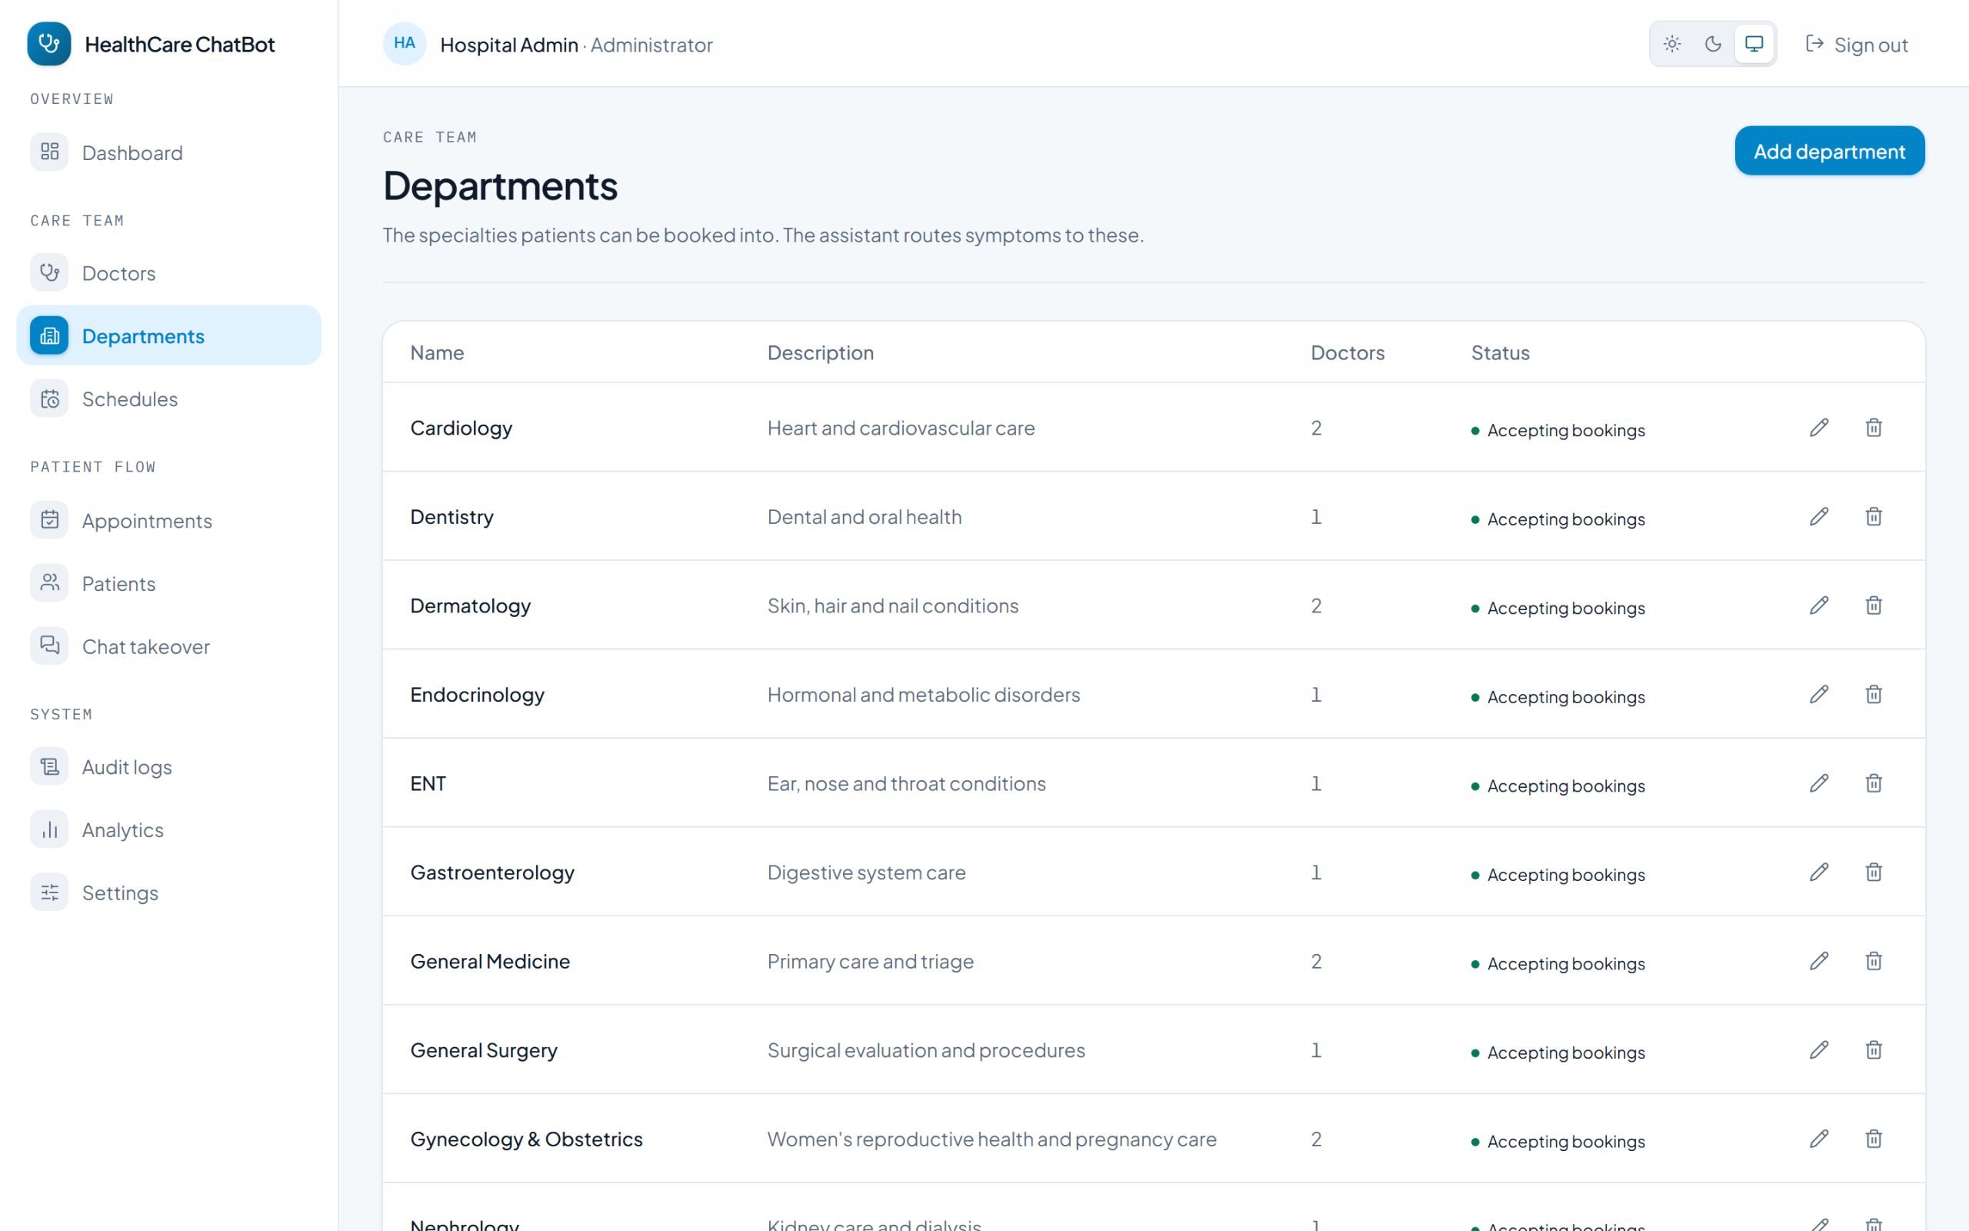This screenshot has height=1231, width=1969.
Task: Switch to light theme sun icon
Action: tap(1671, 44)
